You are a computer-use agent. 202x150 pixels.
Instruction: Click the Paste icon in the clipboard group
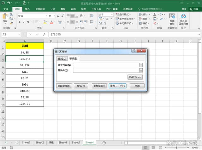tap(5, 17)
